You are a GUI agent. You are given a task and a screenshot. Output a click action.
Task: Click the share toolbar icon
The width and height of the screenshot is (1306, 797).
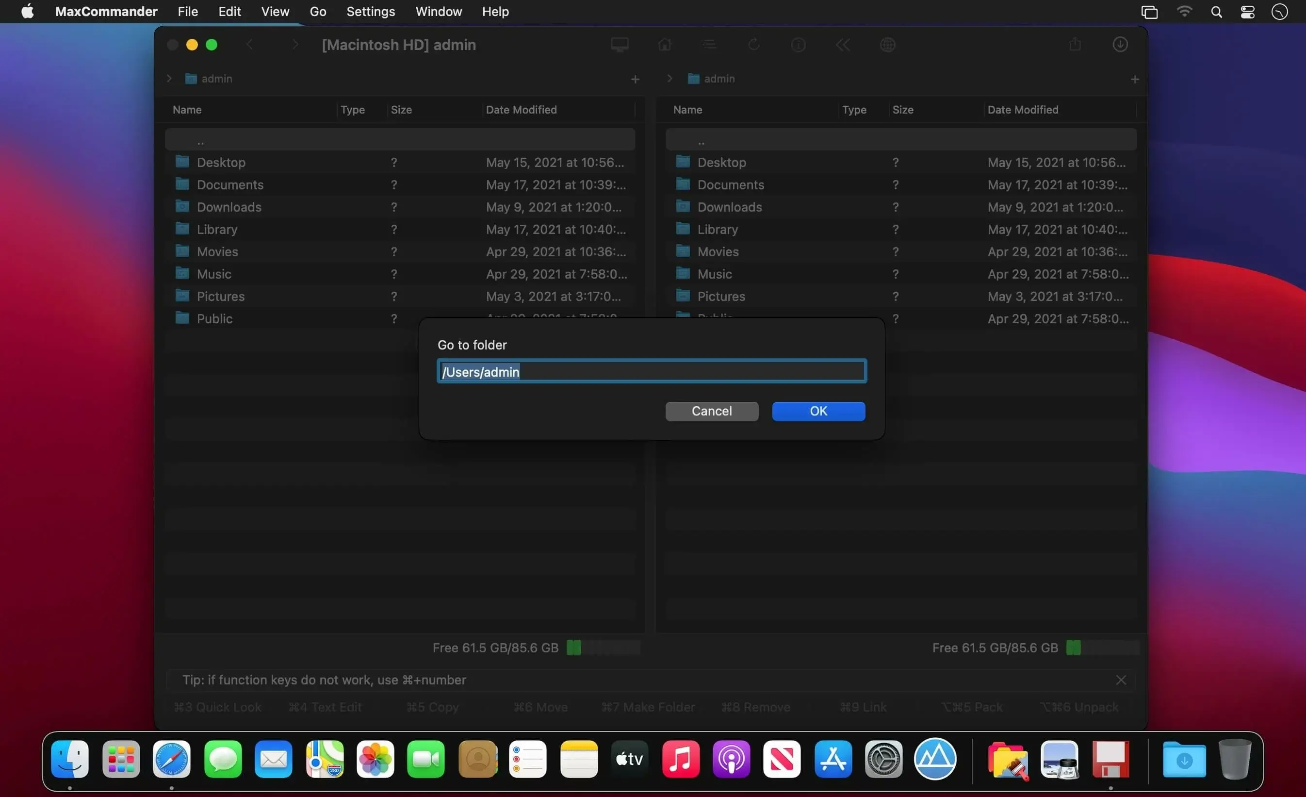[1075, 44]
